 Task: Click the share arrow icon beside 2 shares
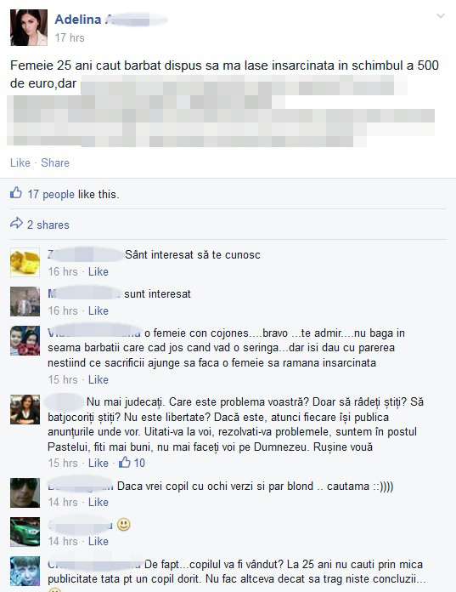click(x=16, y=223)
